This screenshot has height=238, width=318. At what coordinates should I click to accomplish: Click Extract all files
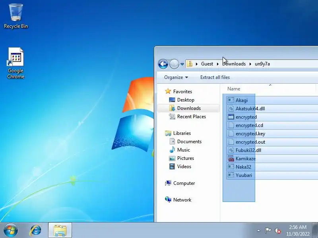tap(215, 77)
